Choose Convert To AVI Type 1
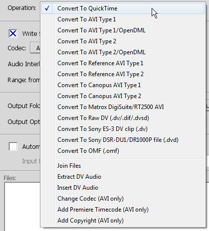Screen dimensions: 209x231 click(123, 19)
